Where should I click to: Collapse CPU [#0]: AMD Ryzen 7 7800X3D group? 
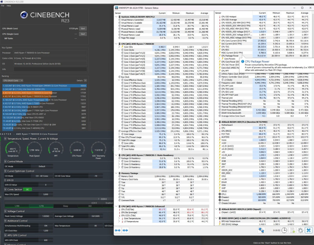point(116,44)
